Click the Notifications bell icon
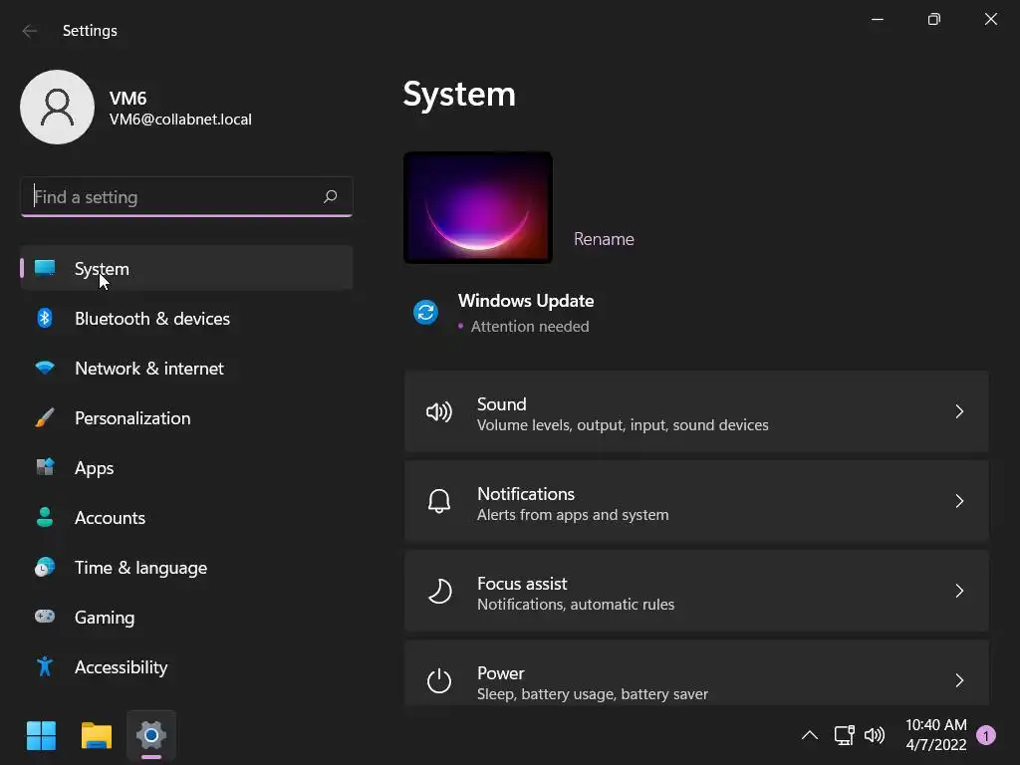 439,502
